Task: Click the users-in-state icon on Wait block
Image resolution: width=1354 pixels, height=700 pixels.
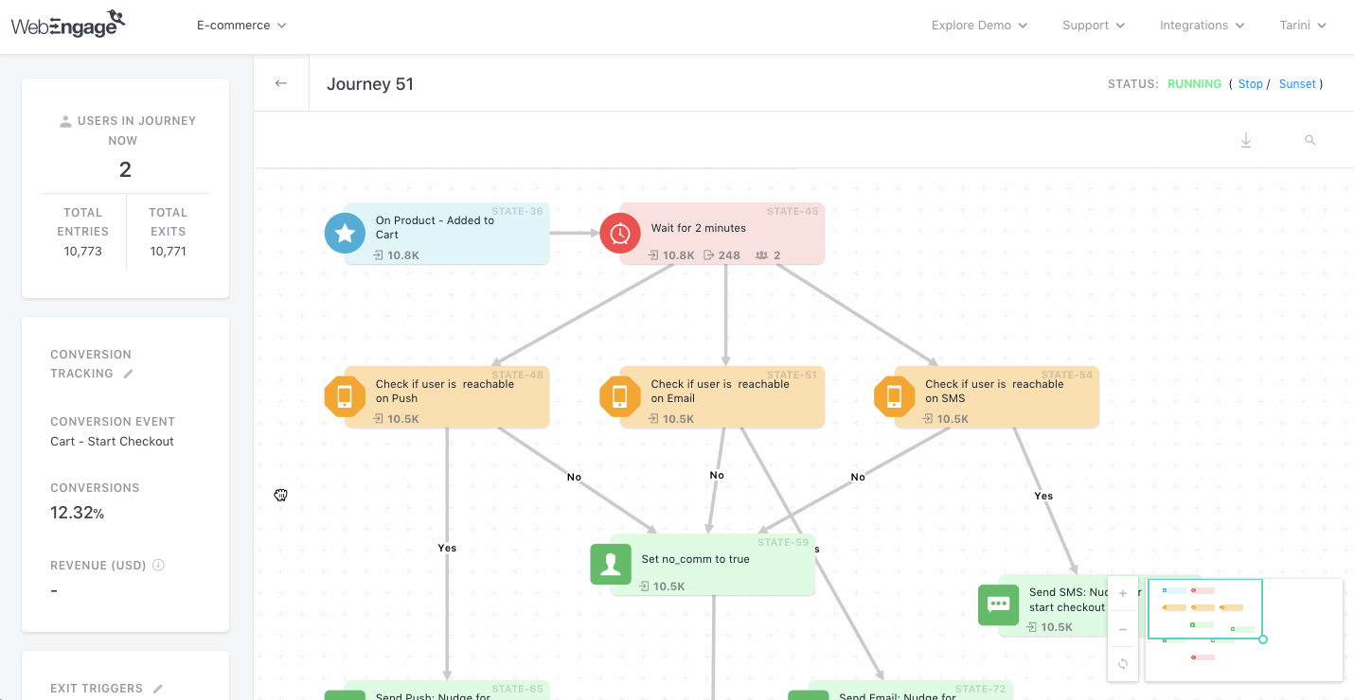Action: (761, 255)
